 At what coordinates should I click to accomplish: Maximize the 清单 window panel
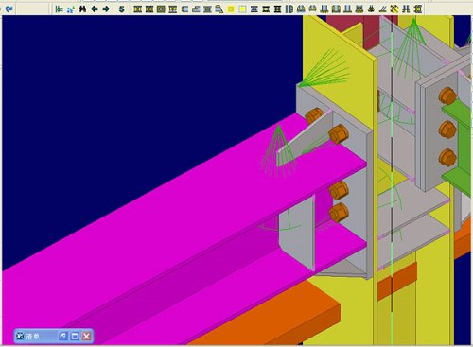point(75,336)
